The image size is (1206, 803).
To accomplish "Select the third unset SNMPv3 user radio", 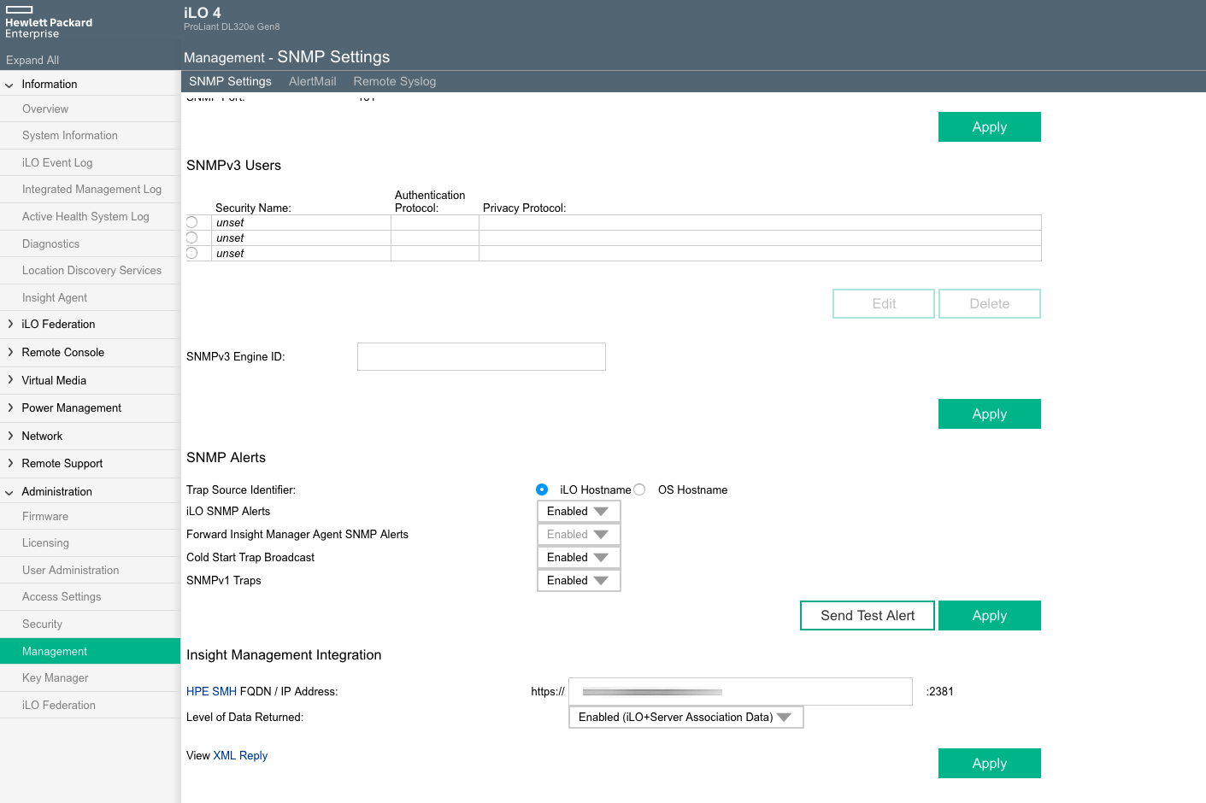I will [x=191, y=253].
